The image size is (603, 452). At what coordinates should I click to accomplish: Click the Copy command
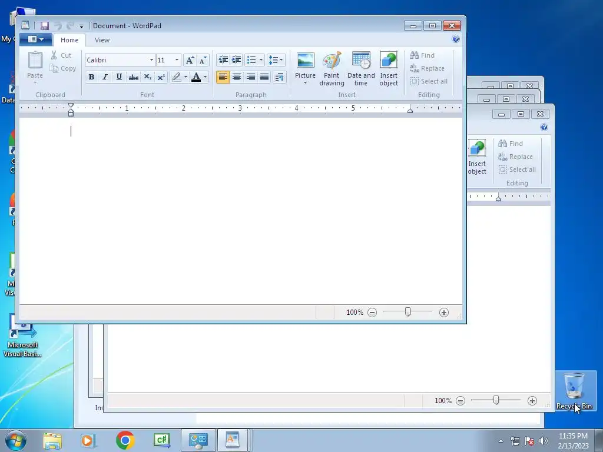tap(62, 68)
